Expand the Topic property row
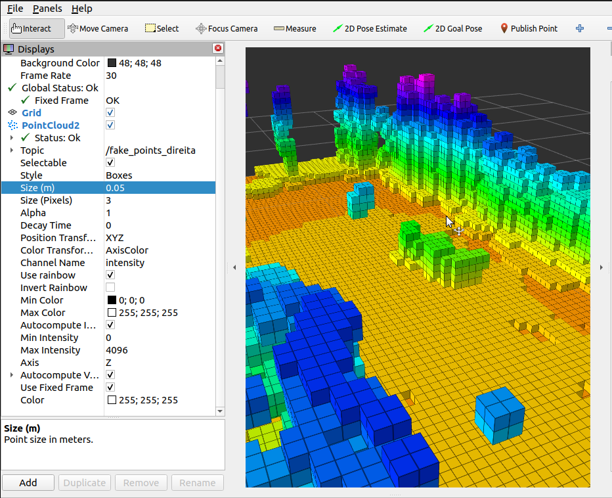Image resolution: width=612 pixels, height=498 pixels. [12, 150]
